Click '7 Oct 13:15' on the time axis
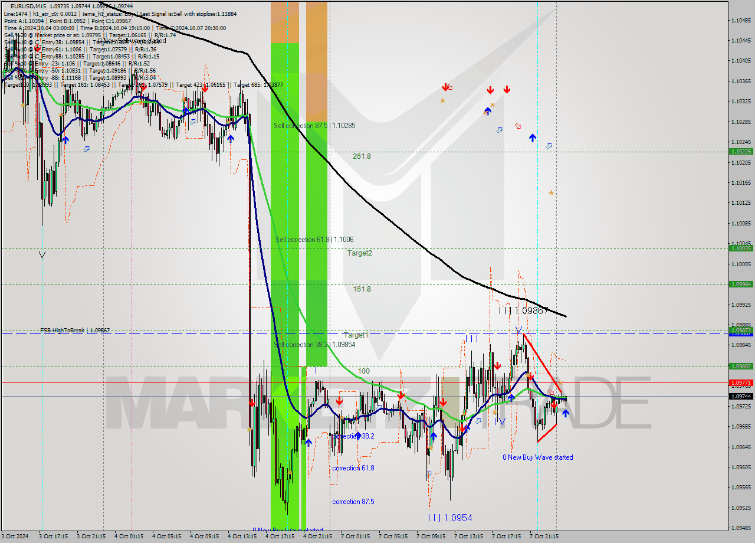 (x=468, y=537)
